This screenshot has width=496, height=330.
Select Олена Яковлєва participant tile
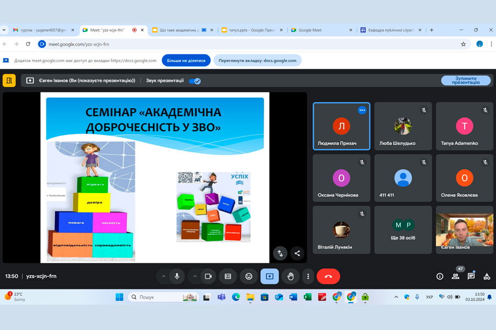point(465,178)
